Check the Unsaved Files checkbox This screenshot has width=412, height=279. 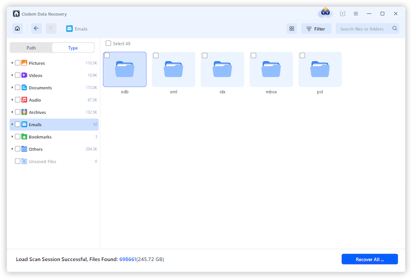[18, 161]
